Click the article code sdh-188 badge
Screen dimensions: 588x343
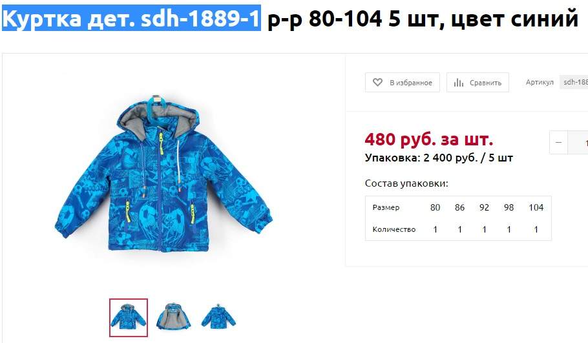coord(574,82)
